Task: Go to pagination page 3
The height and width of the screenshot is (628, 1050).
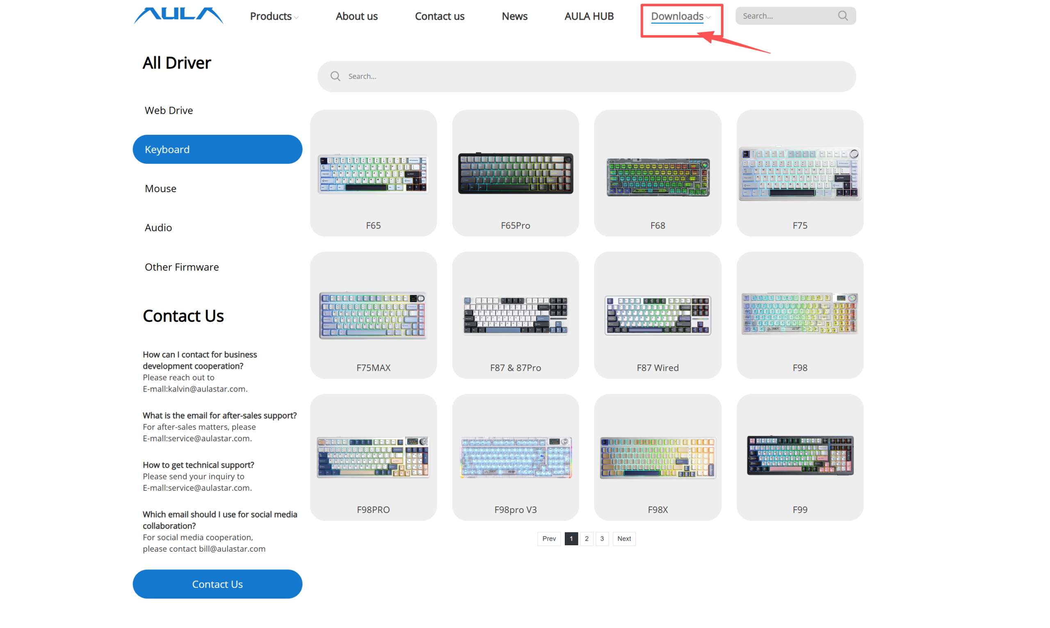Action: pos(601,538)
